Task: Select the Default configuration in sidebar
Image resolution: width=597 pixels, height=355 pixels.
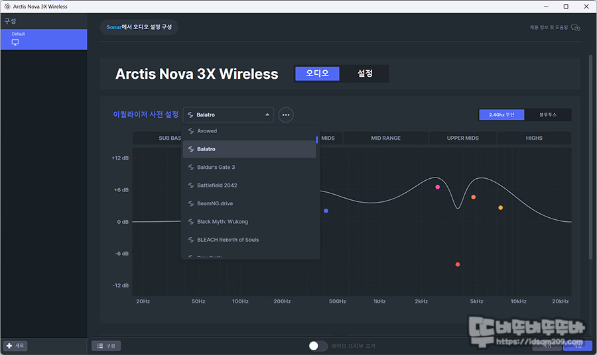Action: click(x=44, y=40)
